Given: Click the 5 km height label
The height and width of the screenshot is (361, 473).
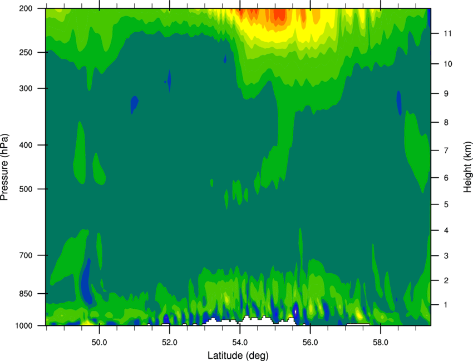Looking at the screenshot, I should pos(446,204).
